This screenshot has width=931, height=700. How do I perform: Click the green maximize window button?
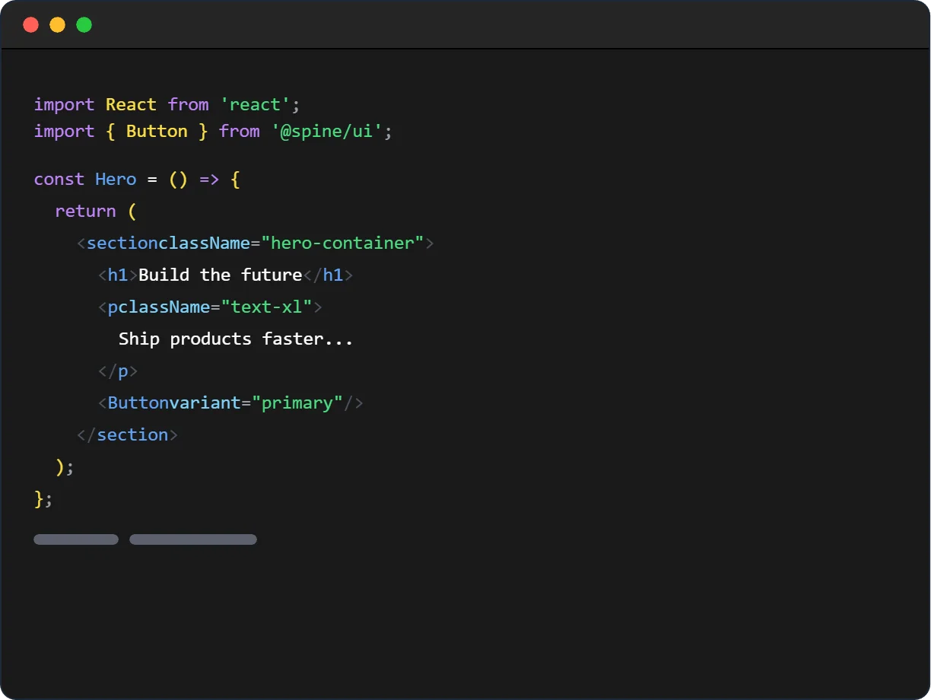pyautogui.click(x=84, y=25)
